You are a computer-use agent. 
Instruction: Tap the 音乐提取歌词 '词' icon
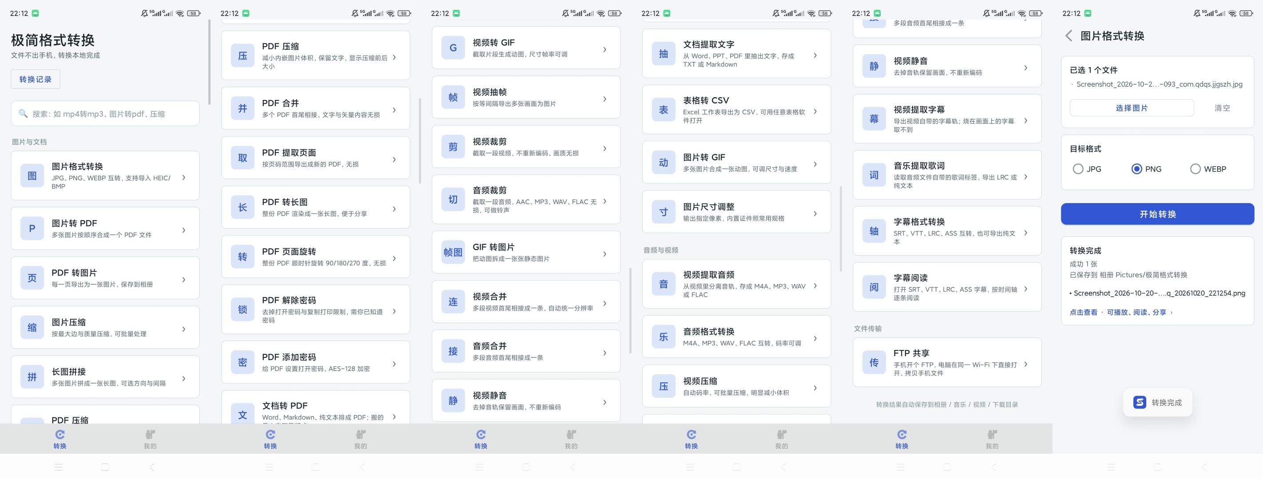(x=874, y=175)
